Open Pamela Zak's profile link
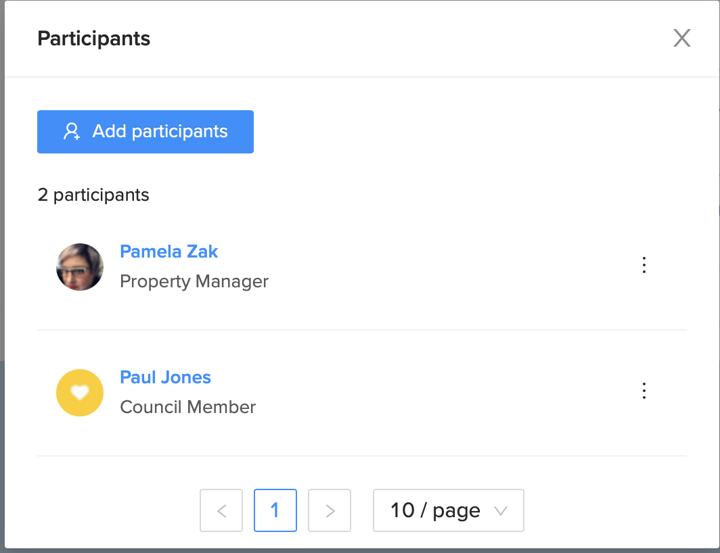The height and width of the screenshot is (553, 720). pyautogui.click(x=168, y=251)
